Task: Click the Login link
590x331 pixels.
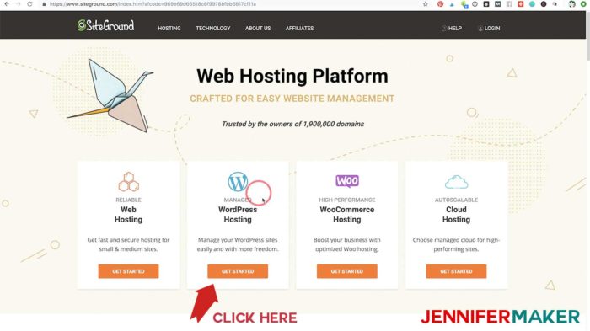Action: 489,28
